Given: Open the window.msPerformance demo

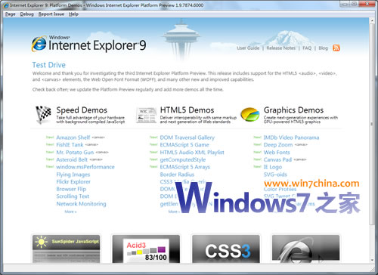Looking at the screenshot, I should [x=85, y=167].
